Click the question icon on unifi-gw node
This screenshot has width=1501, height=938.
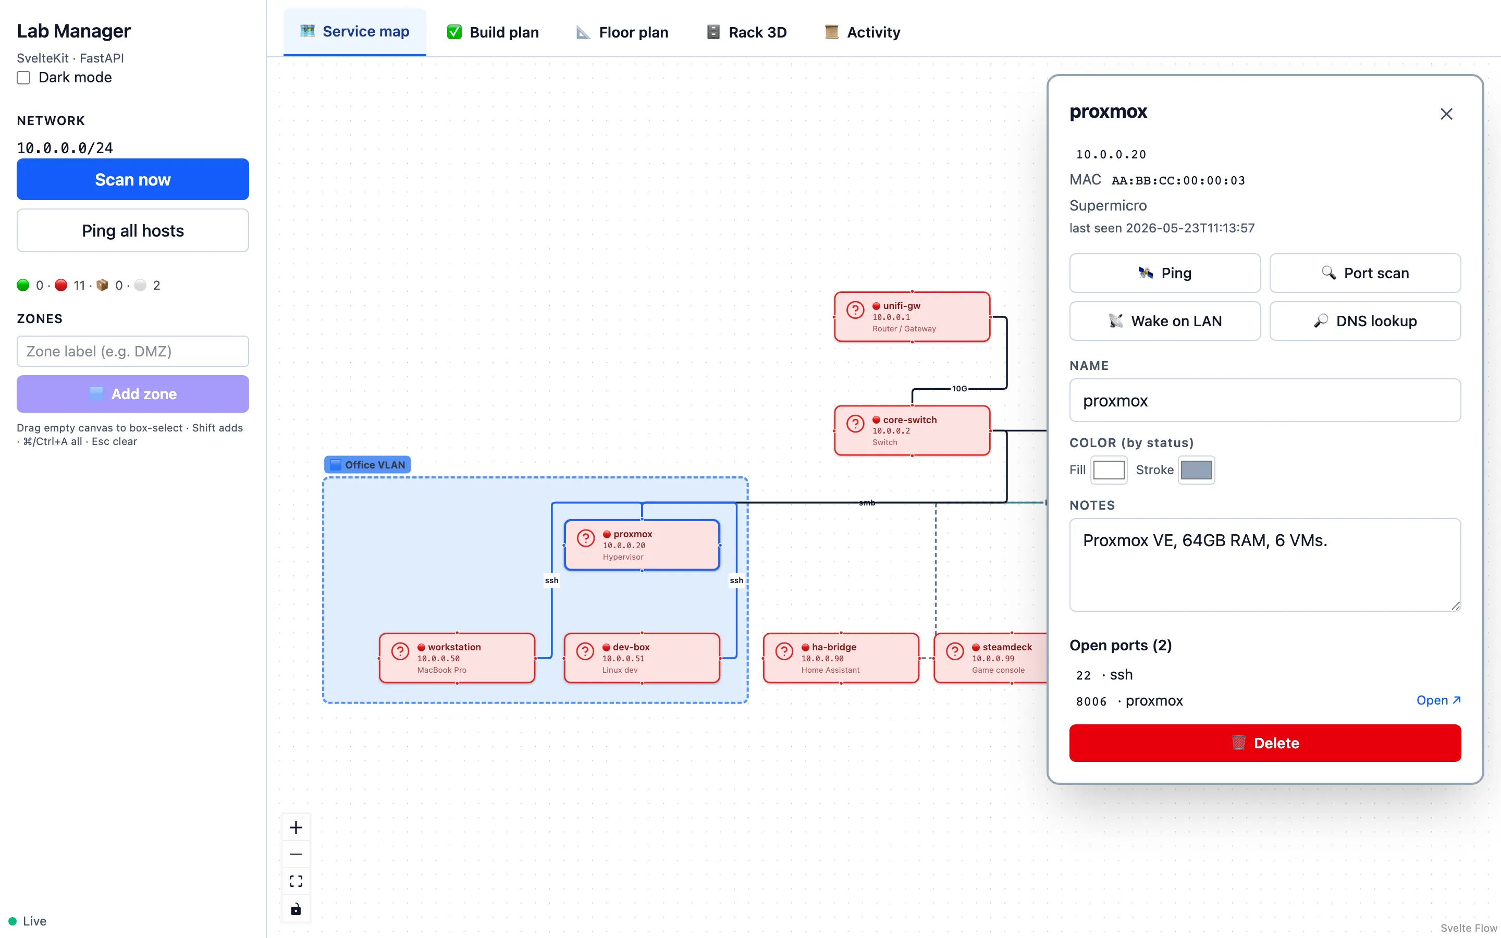click(855, 310)
